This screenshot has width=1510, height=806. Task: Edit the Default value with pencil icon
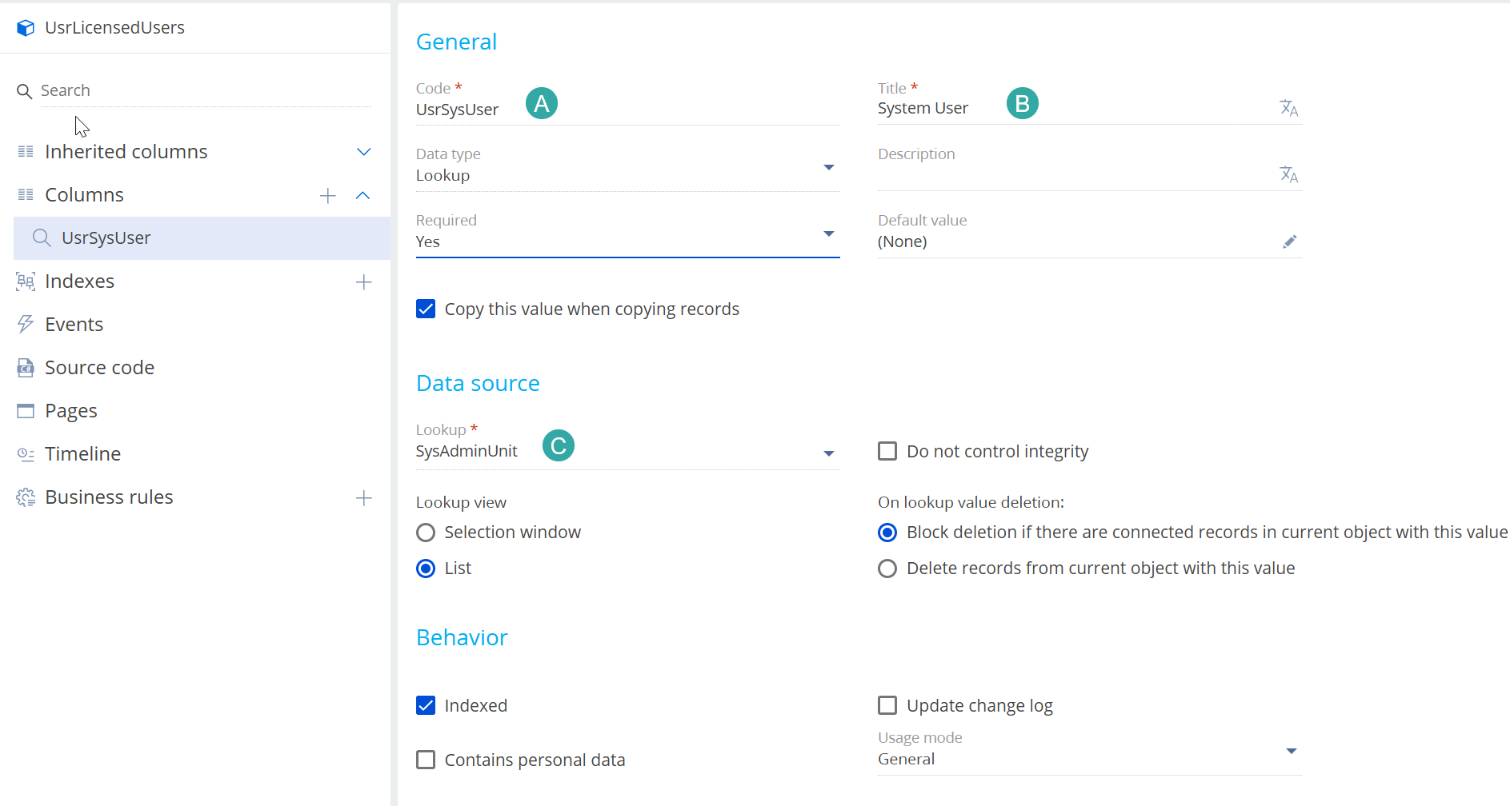pos(1289,241)
